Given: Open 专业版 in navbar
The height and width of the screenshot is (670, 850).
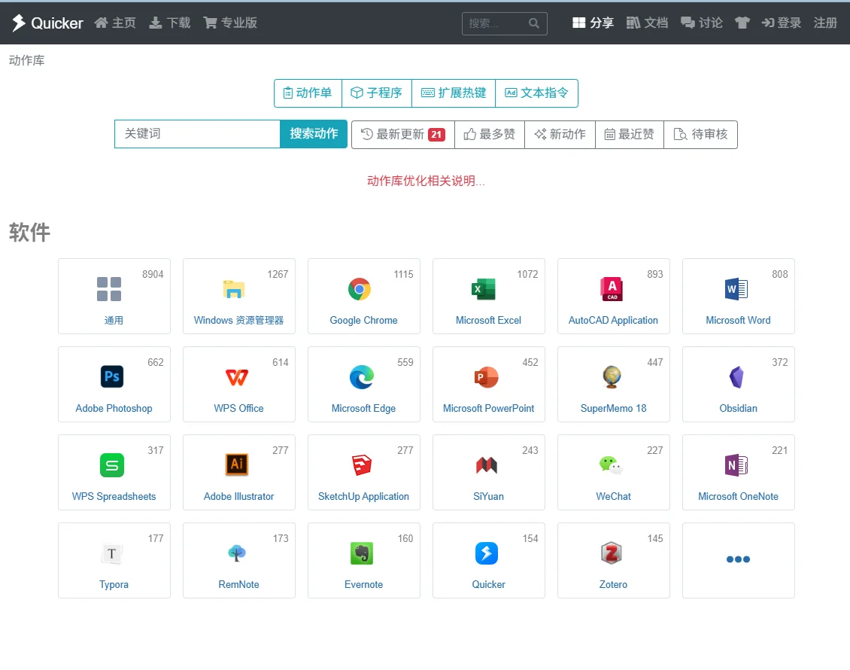Looking at the screenshot, I should pos(230,23).
